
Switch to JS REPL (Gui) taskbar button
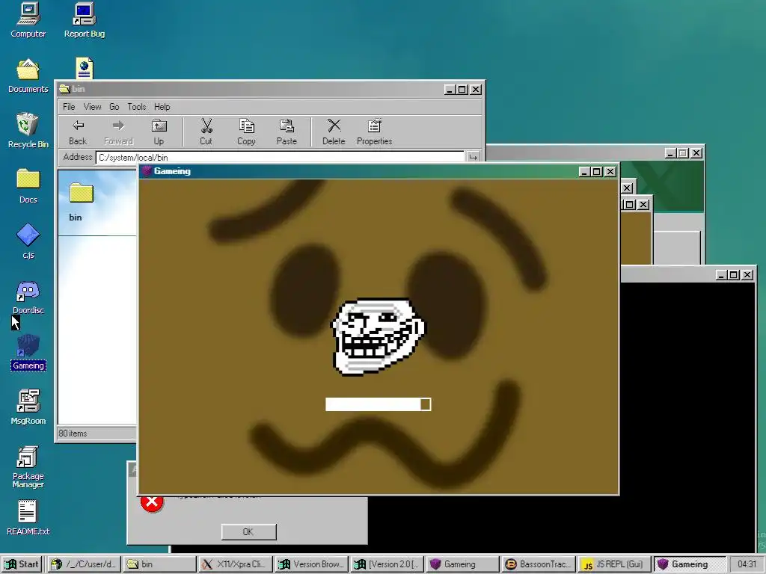[614, 564]
